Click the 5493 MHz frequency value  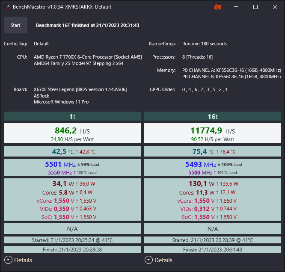click(x=201, y=164)
